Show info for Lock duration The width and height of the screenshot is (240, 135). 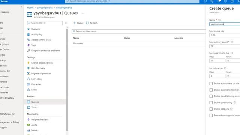tap(225, 68)
